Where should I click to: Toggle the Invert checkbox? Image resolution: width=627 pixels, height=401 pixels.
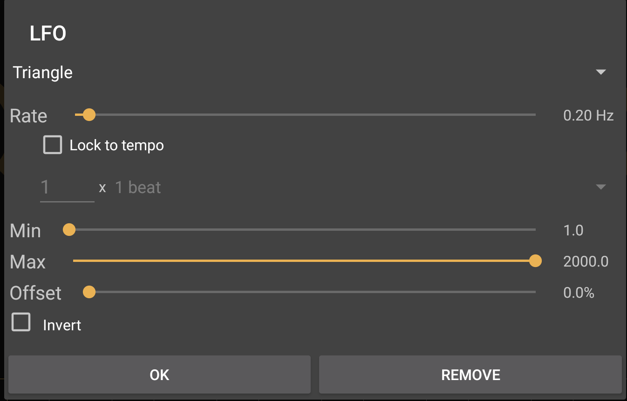(x=21, y=322)
